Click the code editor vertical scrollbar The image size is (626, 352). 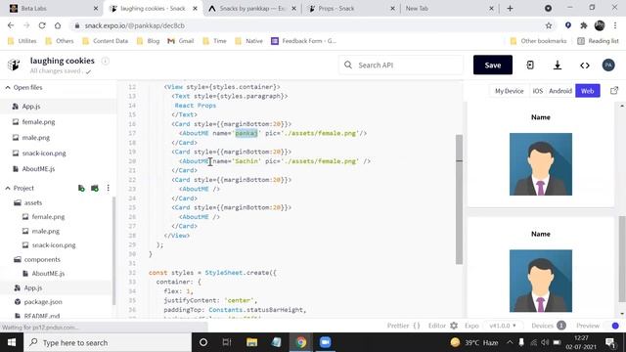pyautogui.click(x=459, y=199)
